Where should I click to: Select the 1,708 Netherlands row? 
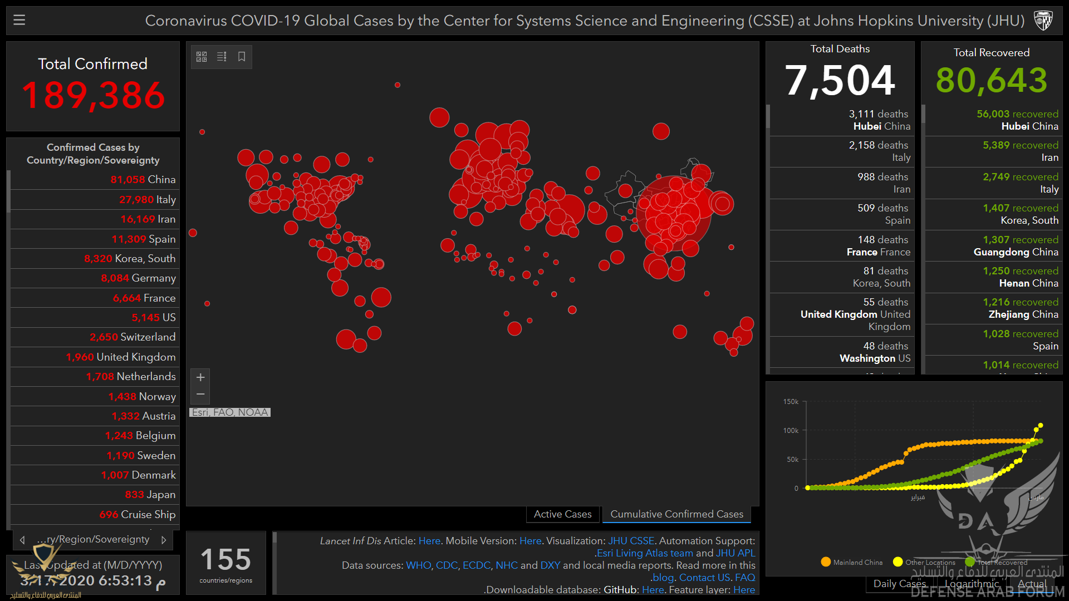94,377
